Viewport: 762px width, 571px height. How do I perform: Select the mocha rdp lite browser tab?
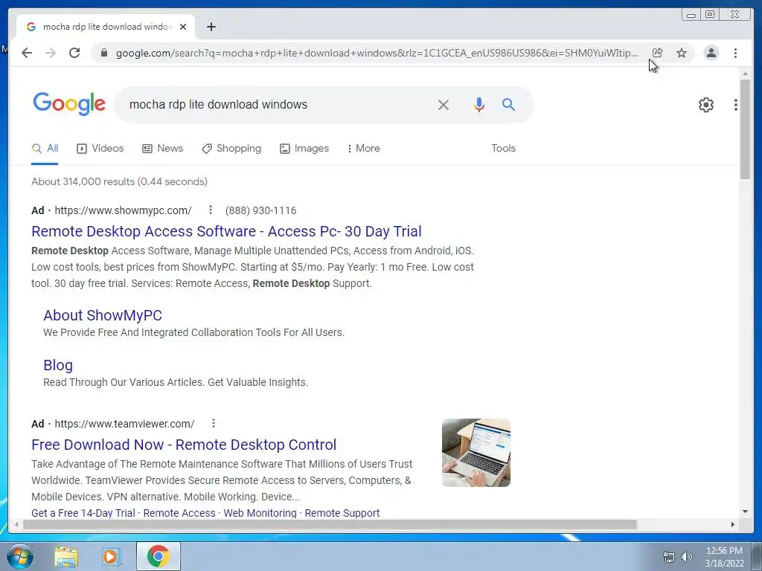point(104,27)
